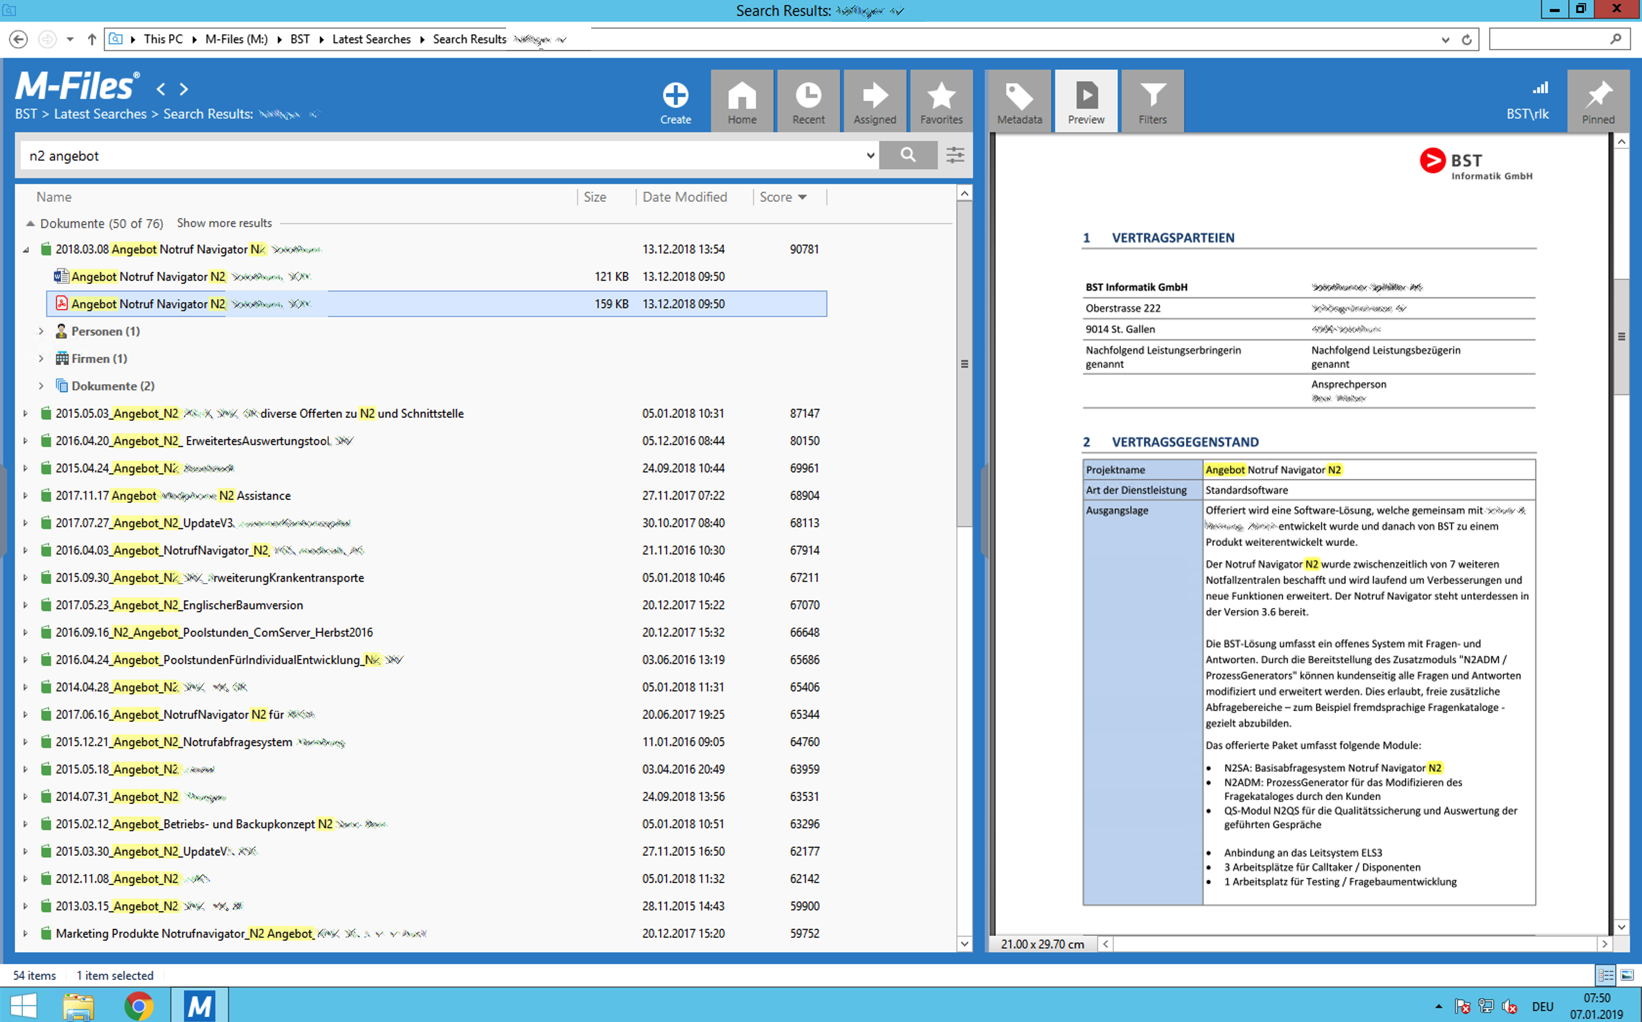Open the search history dropdown arrow
1642x1022 pixels.
(869, 156)
